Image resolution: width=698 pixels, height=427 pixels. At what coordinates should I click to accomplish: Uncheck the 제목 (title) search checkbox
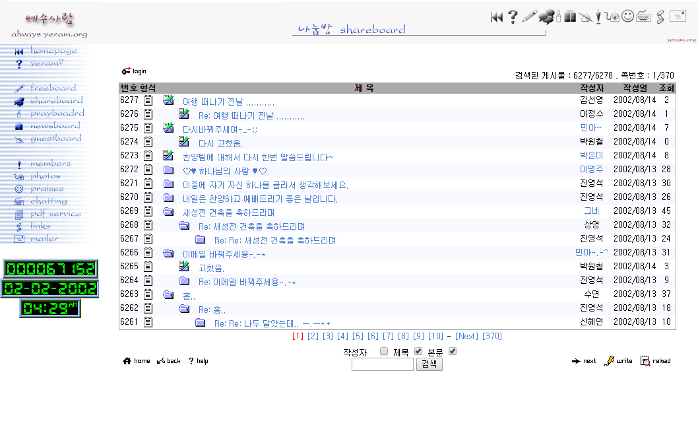(418, 352)
